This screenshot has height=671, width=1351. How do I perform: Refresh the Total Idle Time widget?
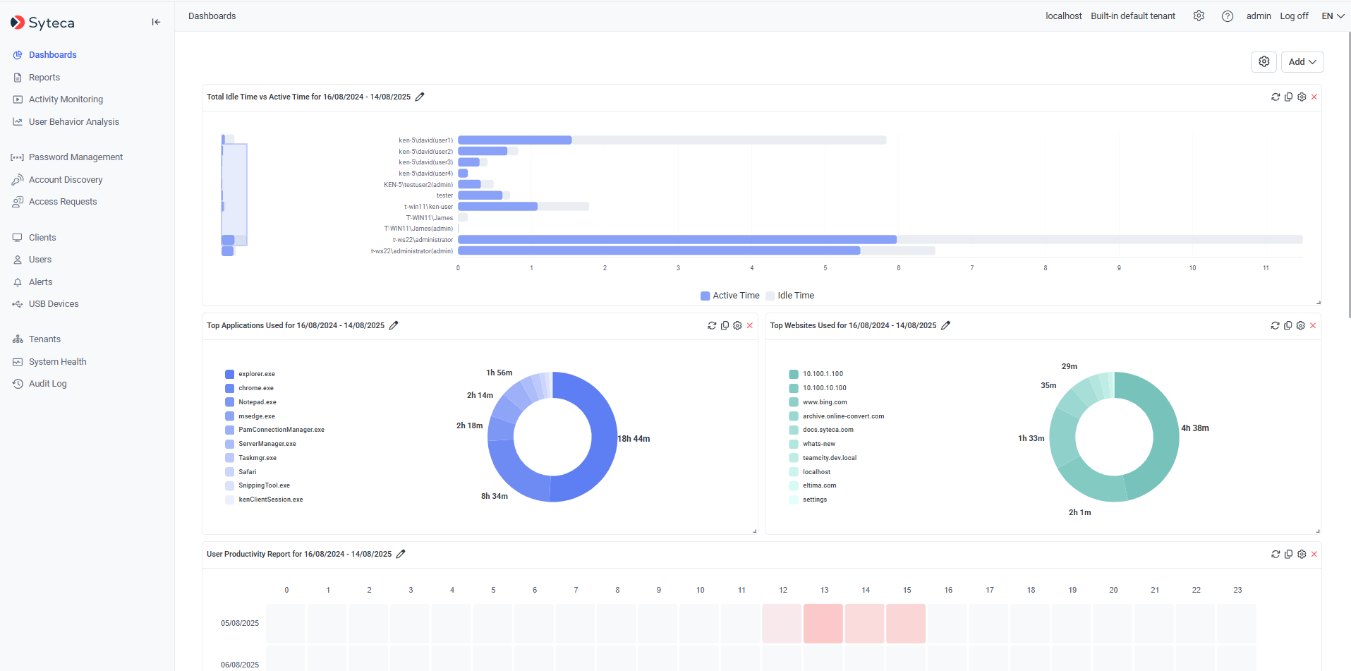[1276, 97]
